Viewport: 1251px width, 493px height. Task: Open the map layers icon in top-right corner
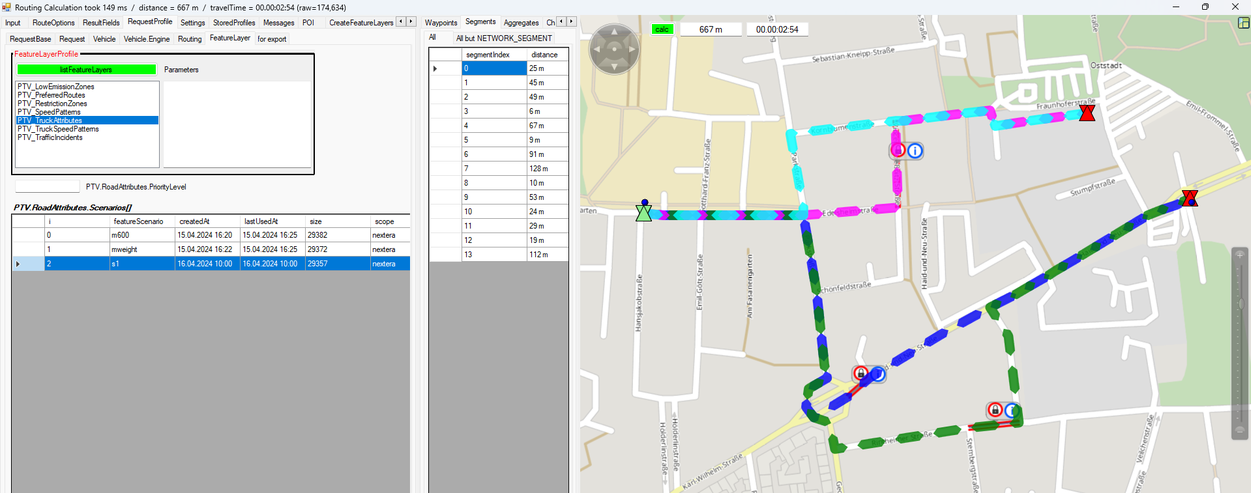tap(1243, 23)
